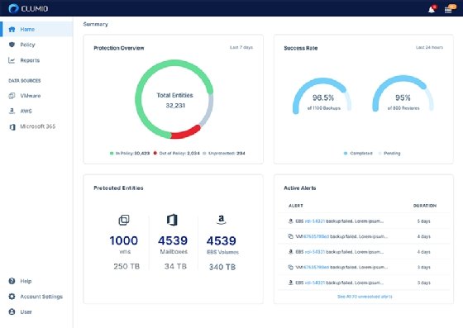Click the gear icon for Account Settings
Screen dimensions: 463x328
pyautogui.click(x=12, y=296)
